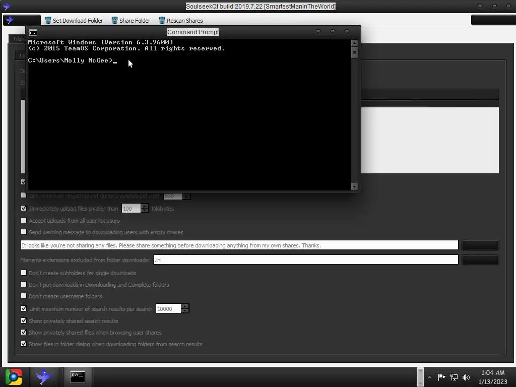This screenshot has height=387, width=516.
Task: Click volume speaker tray icon
Action: 466,377
